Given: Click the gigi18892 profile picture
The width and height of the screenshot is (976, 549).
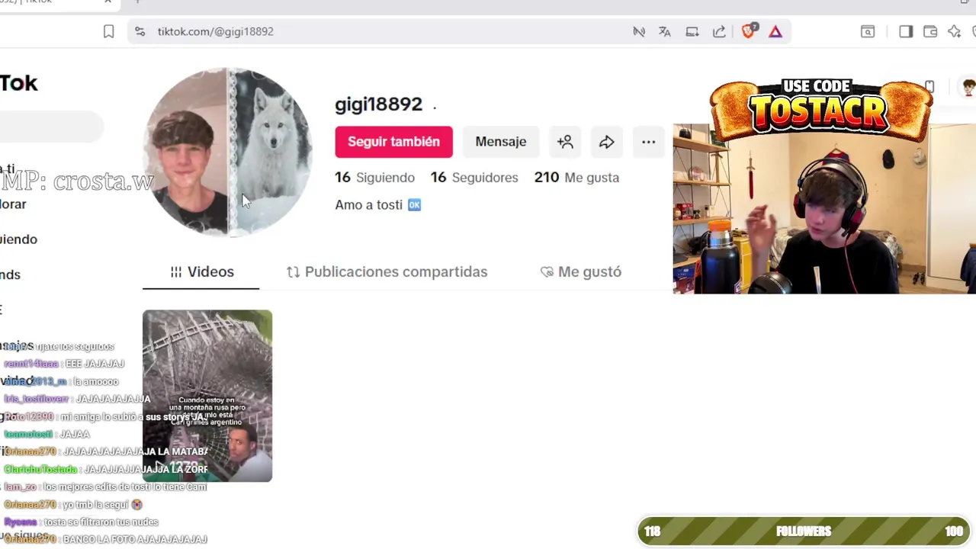Looking at the screenshot, I should coord(227,152).
